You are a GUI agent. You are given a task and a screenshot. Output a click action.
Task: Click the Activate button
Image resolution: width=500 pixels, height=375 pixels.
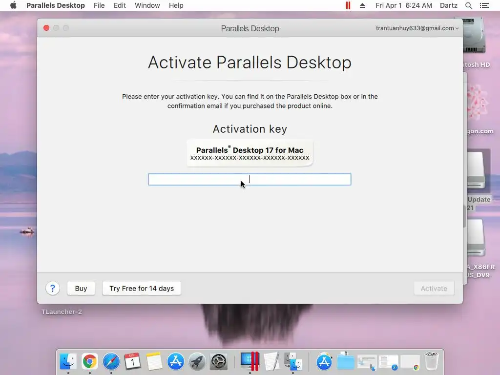[x=434, y=288]
